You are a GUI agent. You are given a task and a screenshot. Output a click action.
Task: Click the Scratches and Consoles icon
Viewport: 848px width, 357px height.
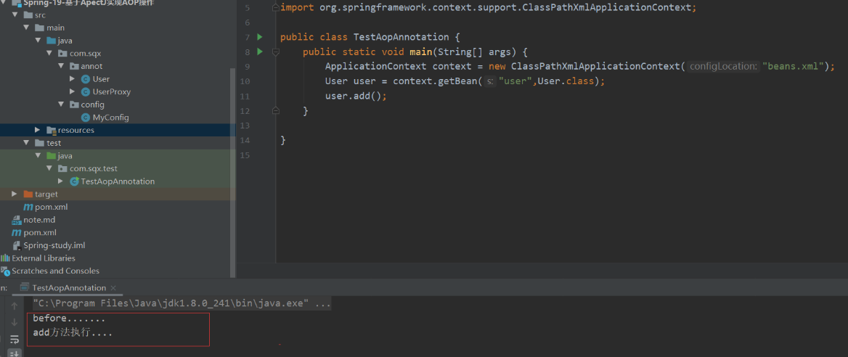(x=5, y=271)
